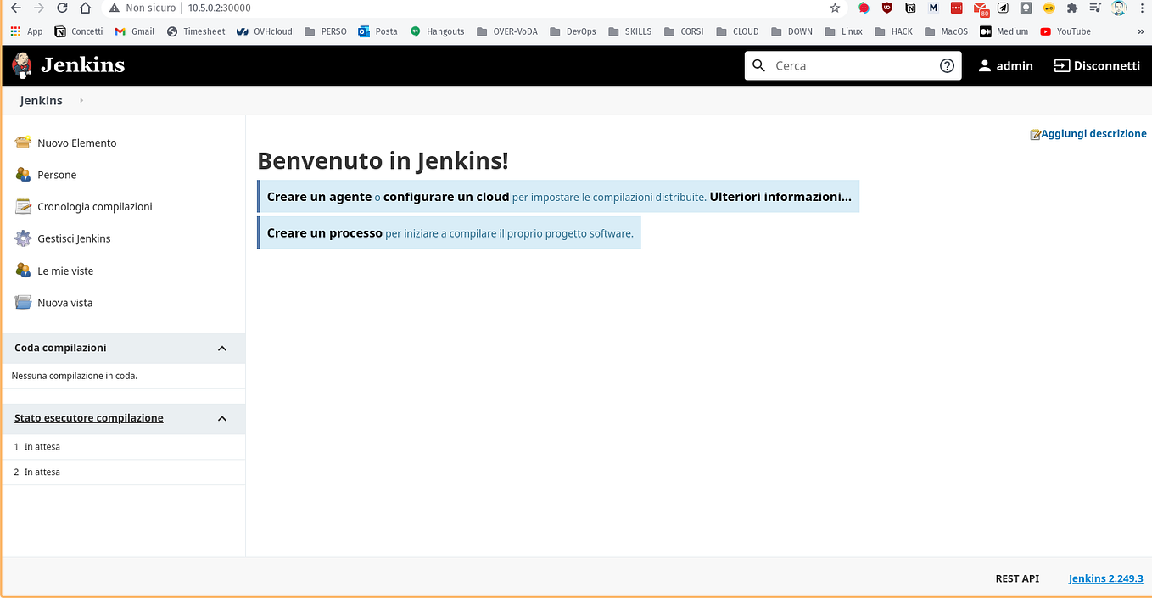
Task: Click the Ulteriori informazioni link
Action: pos(780,196)
